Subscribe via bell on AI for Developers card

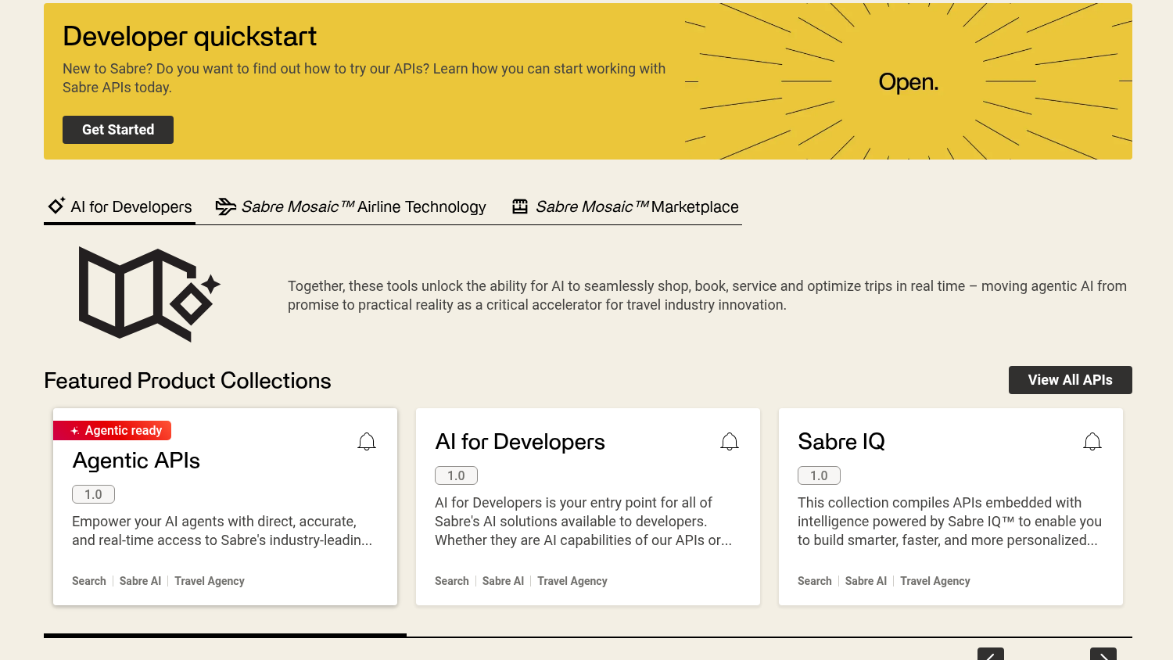click(730, 442)
